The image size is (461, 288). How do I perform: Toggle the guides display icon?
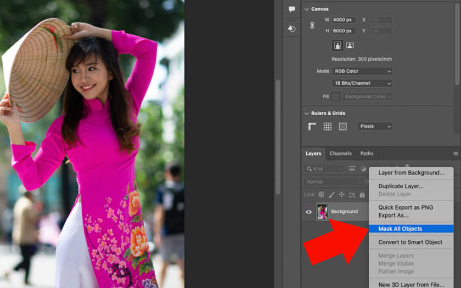coord(342,126)
